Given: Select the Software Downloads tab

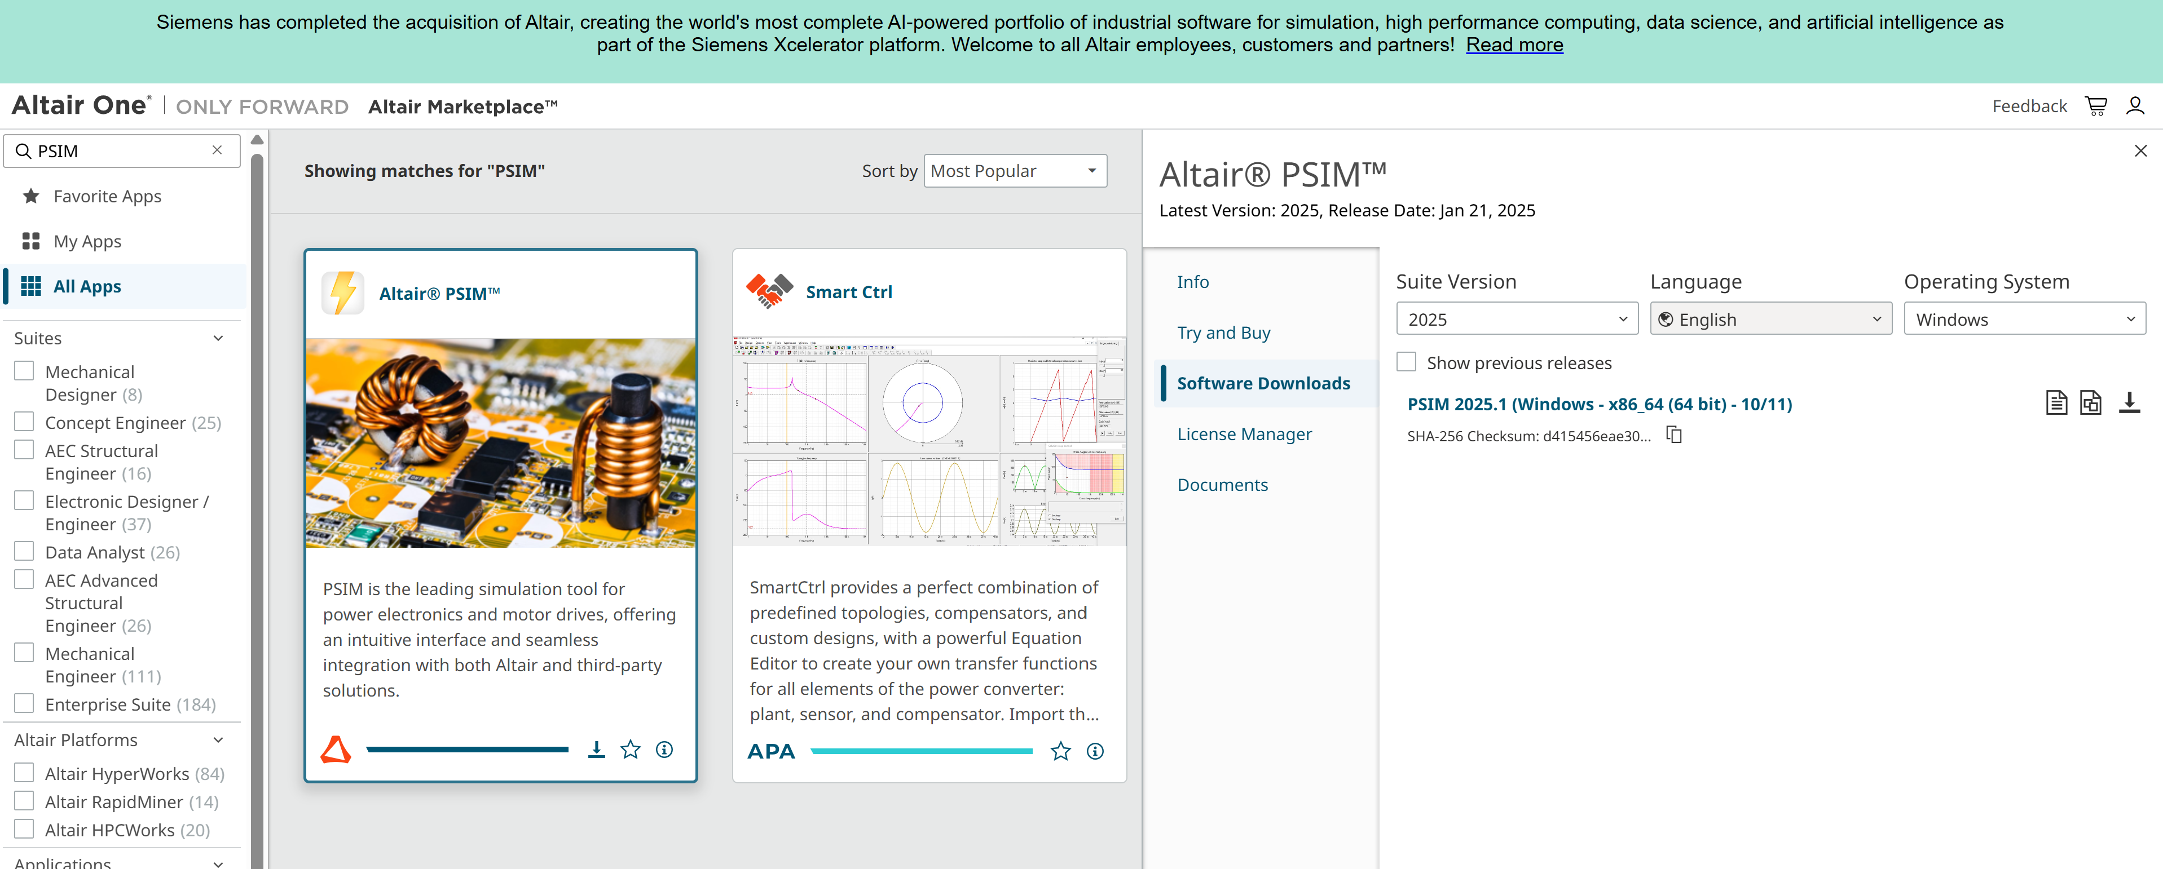Looking at the screenshot, I should (1263, 383).
